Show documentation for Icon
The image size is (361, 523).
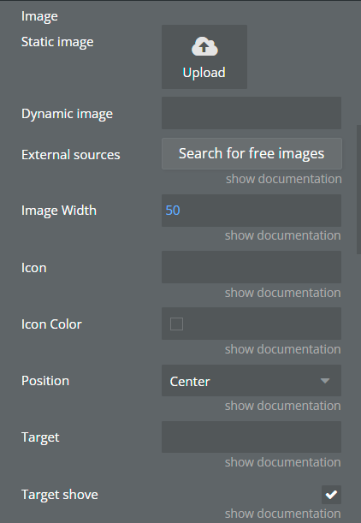(x=282, y=293)
